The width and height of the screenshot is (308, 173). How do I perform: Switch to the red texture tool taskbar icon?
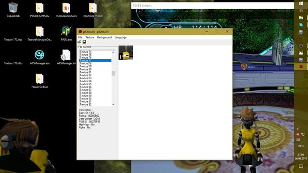pos(301,67)
